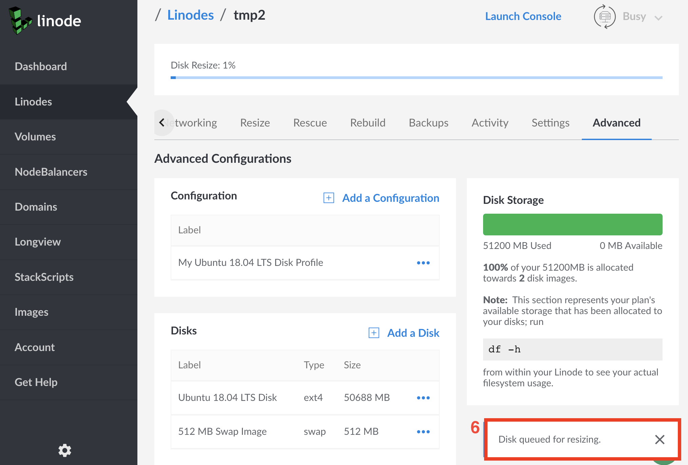Click the Advanced Configurations heading
The height and width of the screenshot is (465, 688).
click(x=223, y=159)
